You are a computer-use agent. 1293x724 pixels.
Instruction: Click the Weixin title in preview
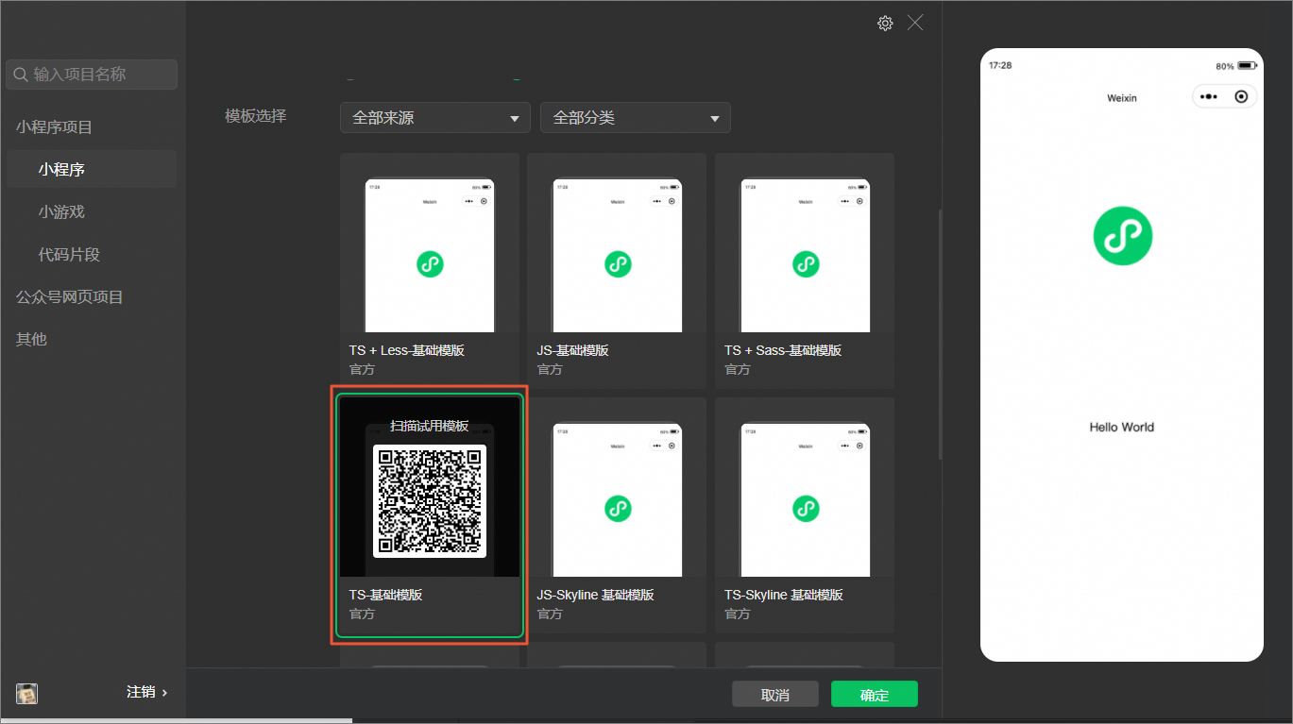point(1122,98)
